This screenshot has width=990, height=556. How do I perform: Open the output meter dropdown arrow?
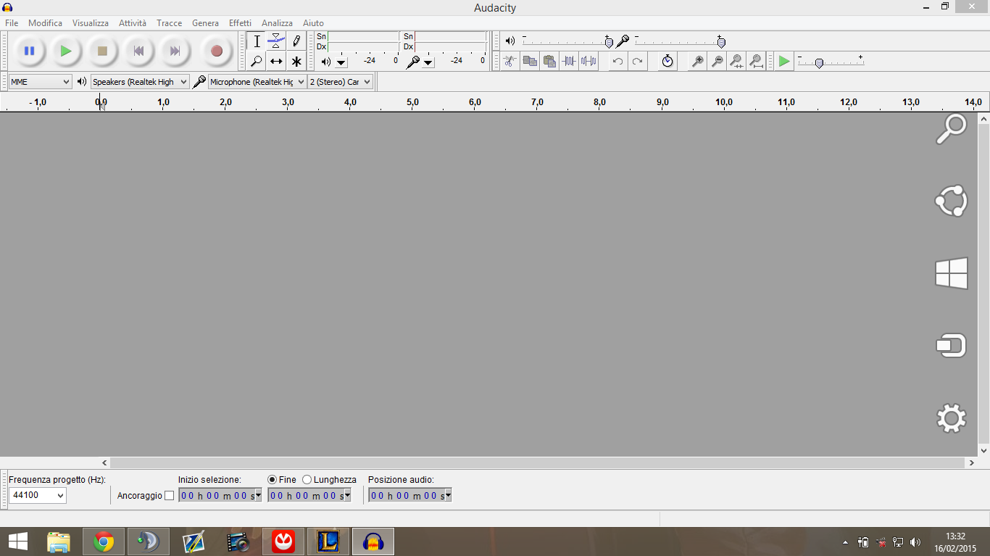coord(341,62)
